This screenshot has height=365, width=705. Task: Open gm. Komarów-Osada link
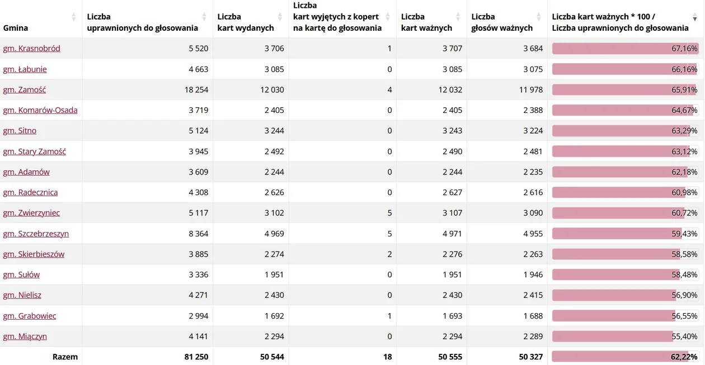pyautogui.click(x=40, y=110)
